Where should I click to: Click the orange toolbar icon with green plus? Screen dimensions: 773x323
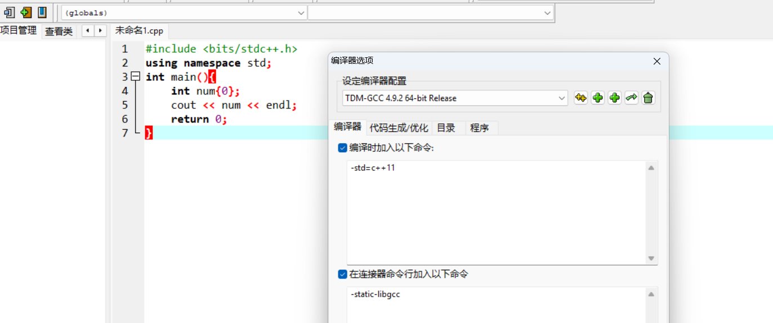click(x=26, y=12)
